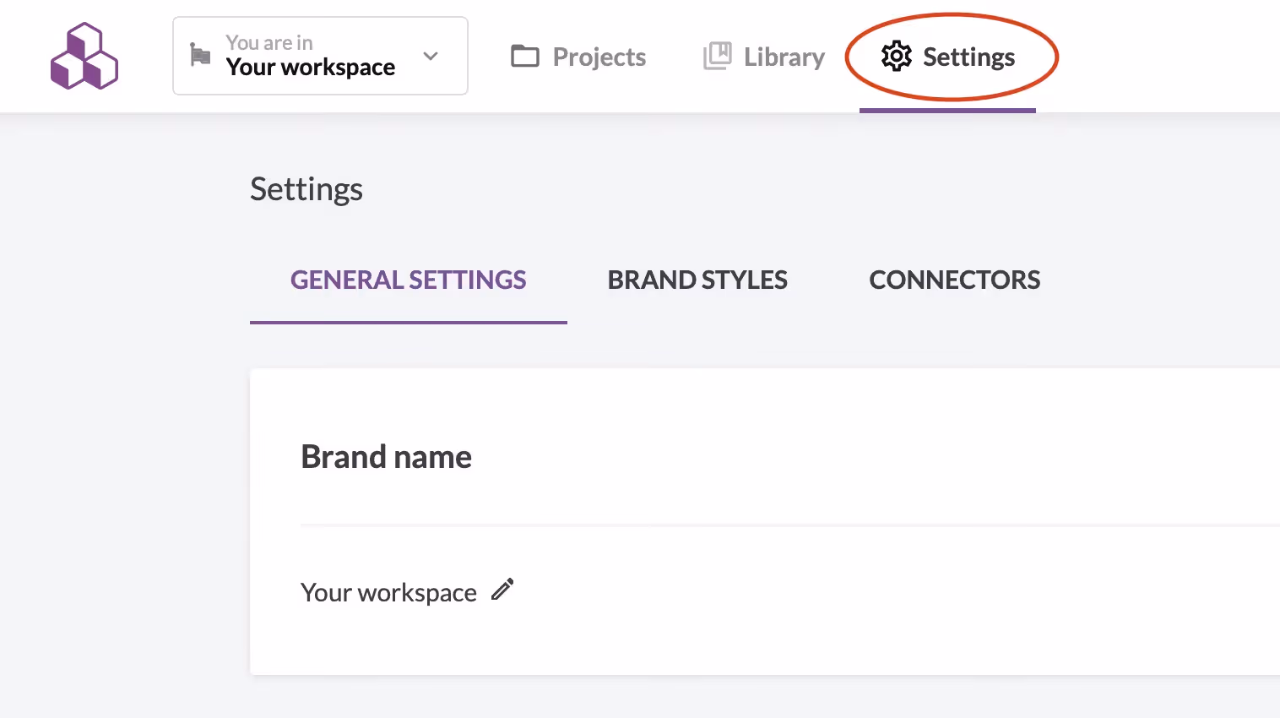Screen dimensions: 1280x718
Task: Open Settings in top navigation
Action: pos(947,57)
